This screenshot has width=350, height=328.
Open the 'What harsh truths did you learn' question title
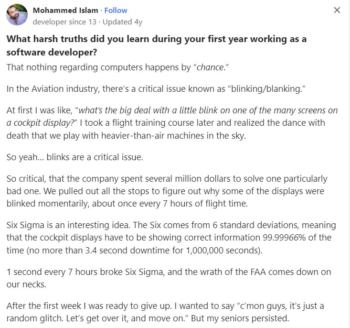click(x=157, y=45)
